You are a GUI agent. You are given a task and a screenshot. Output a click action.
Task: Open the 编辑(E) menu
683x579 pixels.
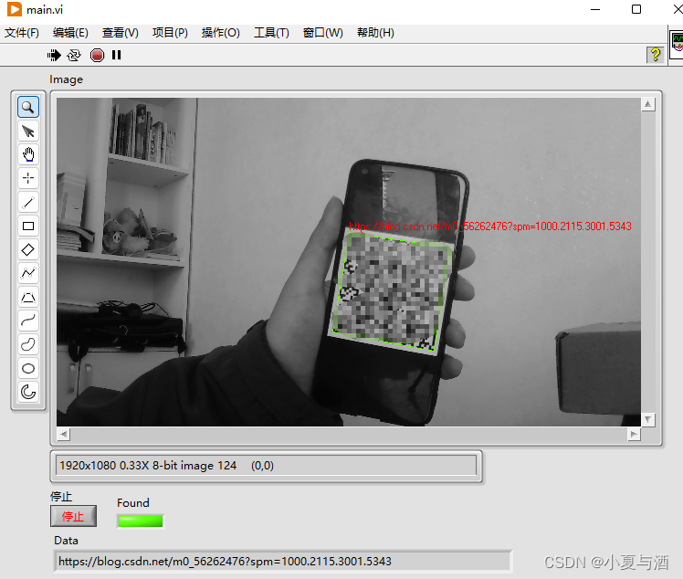pos(70,33)
